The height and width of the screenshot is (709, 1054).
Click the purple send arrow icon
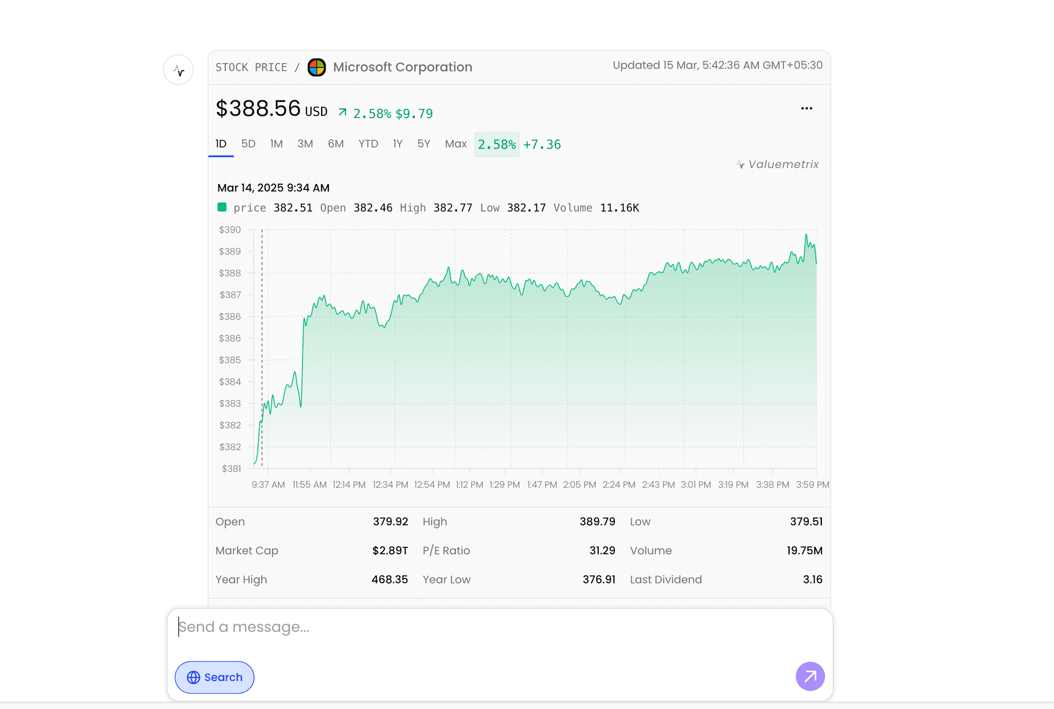810,677
